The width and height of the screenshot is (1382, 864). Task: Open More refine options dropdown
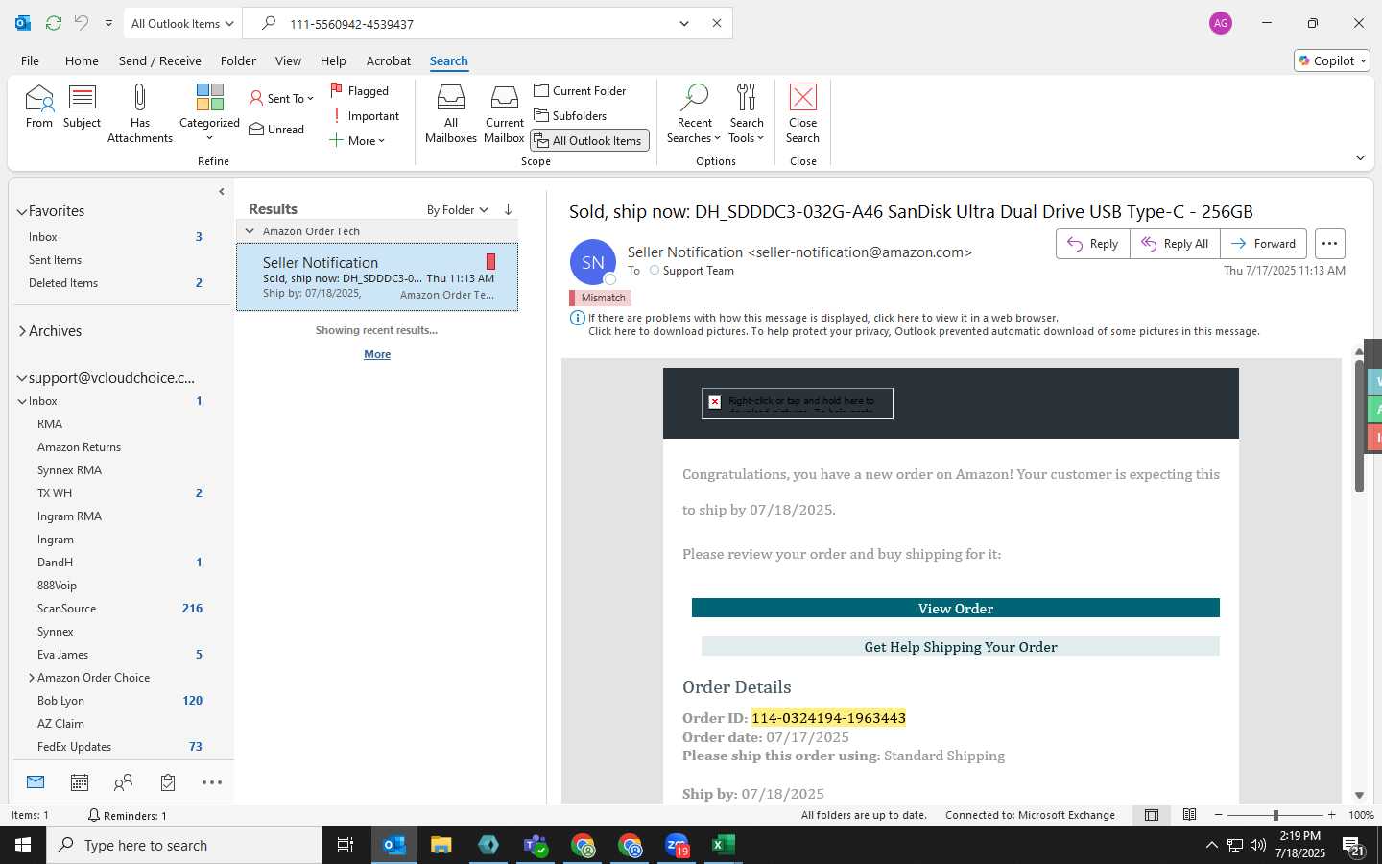(356, 140)
